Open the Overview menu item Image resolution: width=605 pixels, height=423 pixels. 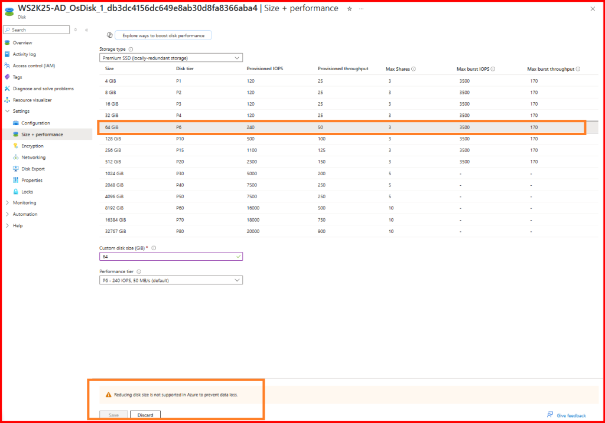click(x=22, y=42)
